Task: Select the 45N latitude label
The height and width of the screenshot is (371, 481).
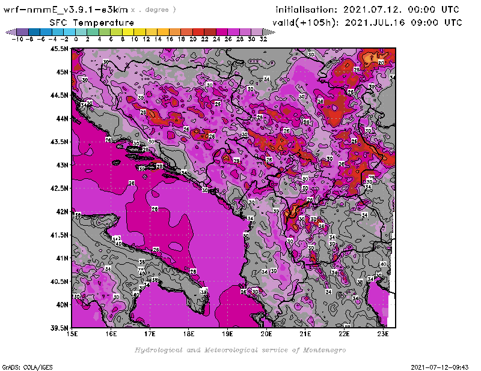Action: (x=63, y=72)
